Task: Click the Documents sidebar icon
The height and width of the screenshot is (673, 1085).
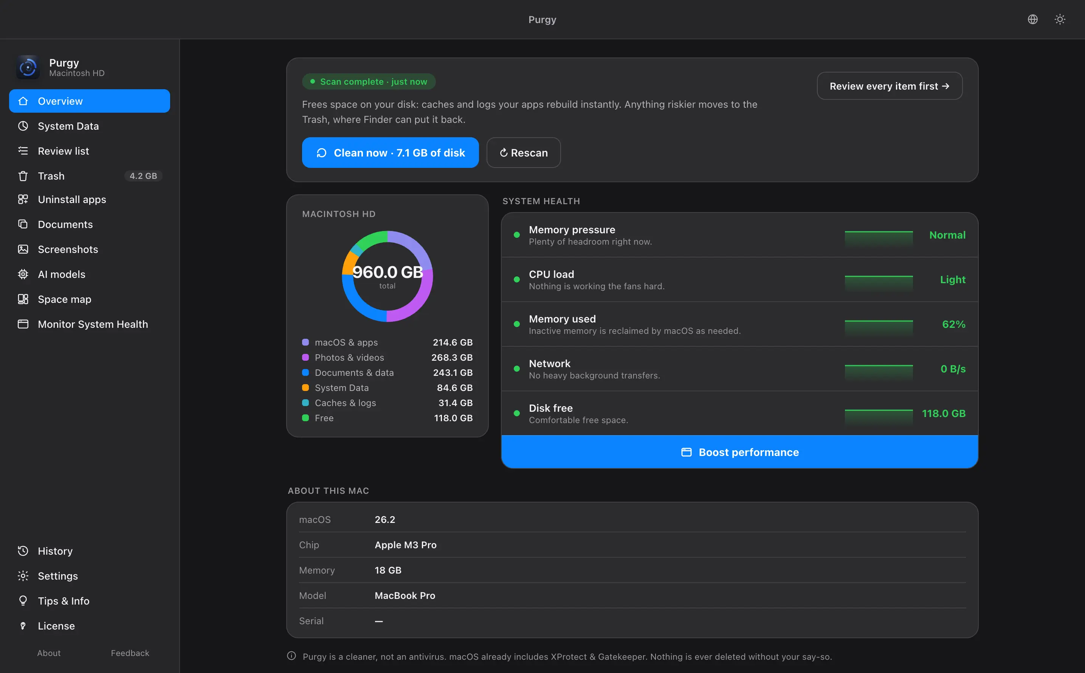Action: point(23,224)
